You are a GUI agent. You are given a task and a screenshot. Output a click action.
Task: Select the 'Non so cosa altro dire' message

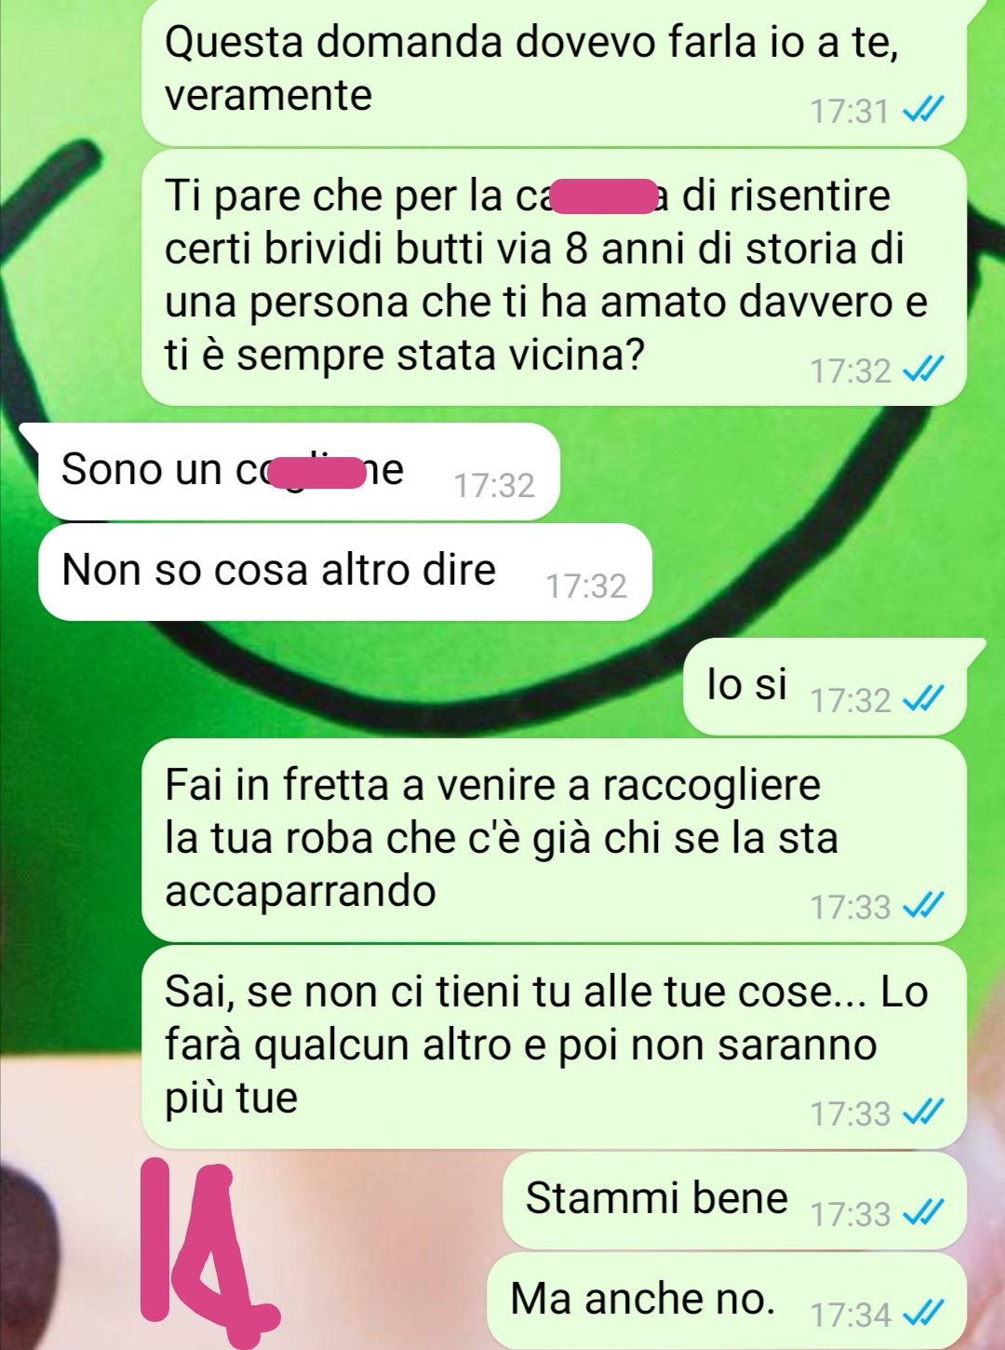[344, 572]
